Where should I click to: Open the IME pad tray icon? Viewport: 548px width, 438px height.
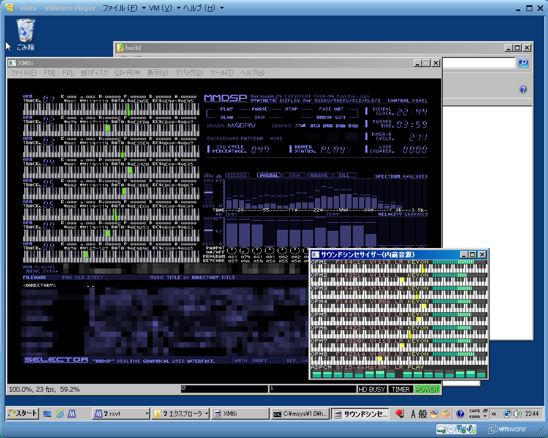click(x=434, y=414)
